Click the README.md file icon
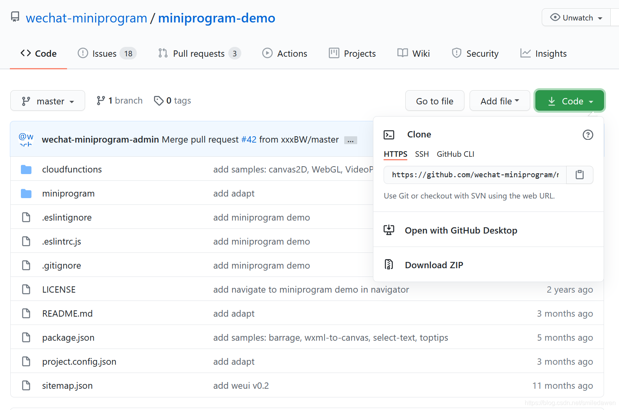The width and height of the screenshot is (619, 410). (x=26, y=314)
